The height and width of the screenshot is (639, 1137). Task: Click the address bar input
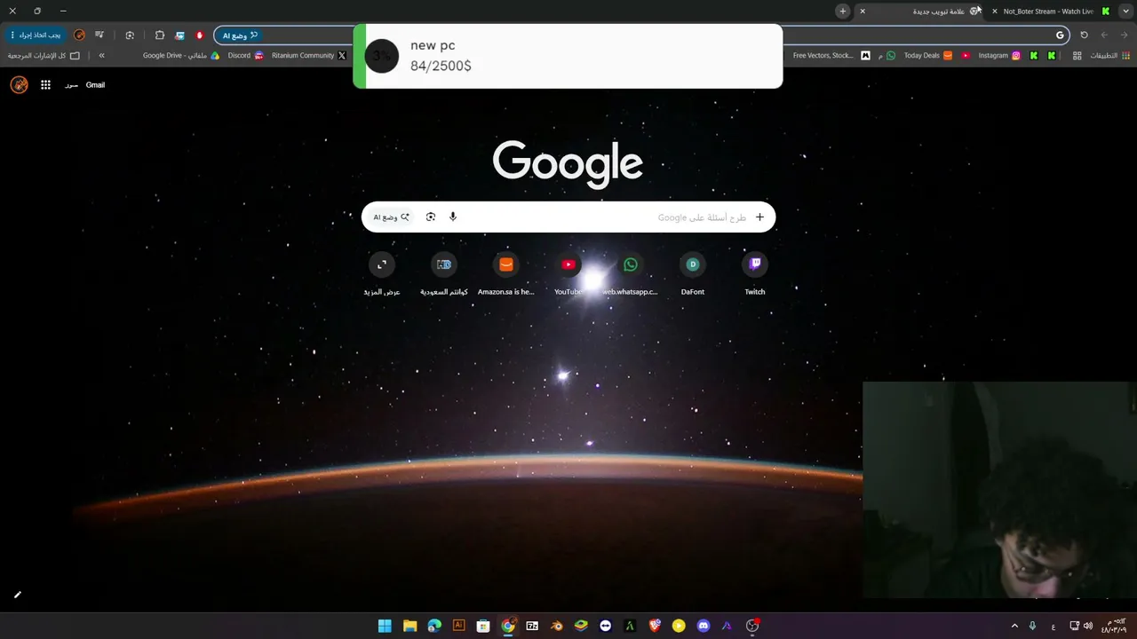[x=640, y=35]
